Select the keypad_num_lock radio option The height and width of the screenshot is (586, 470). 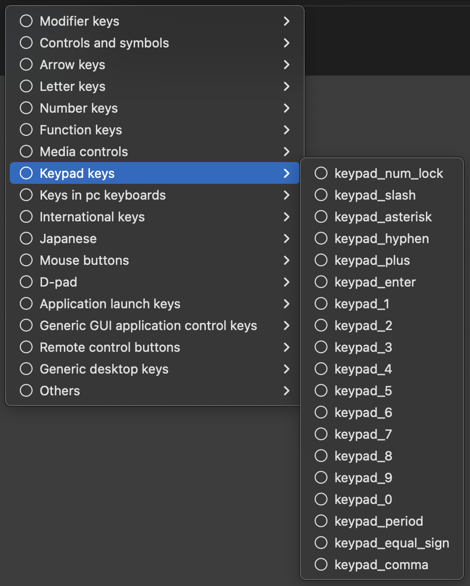pos(321,173)
